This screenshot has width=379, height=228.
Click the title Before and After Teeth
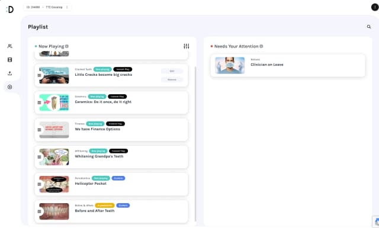coord(95,211)
